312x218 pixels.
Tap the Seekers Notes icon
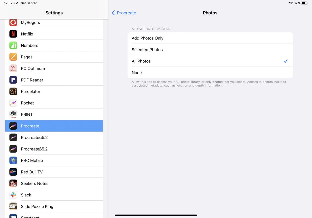click(13, 184)
